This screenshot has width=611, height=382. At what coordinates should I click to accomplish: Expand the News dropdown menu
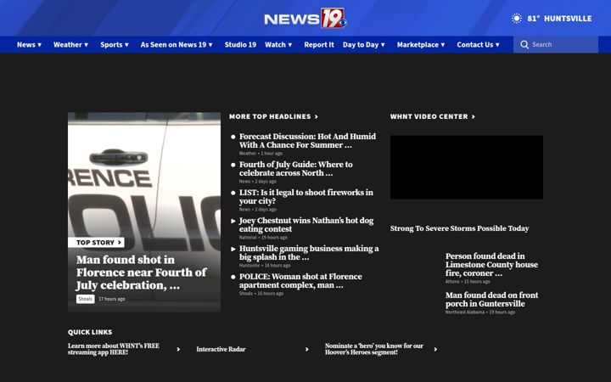29,44
